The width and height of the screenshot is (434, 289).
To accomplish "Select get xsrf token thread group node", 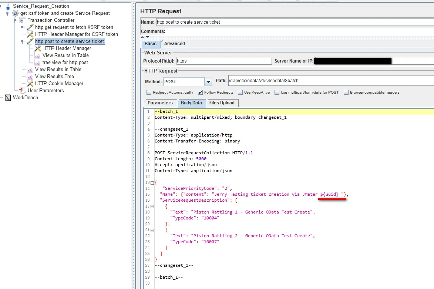I will (65, 13).
